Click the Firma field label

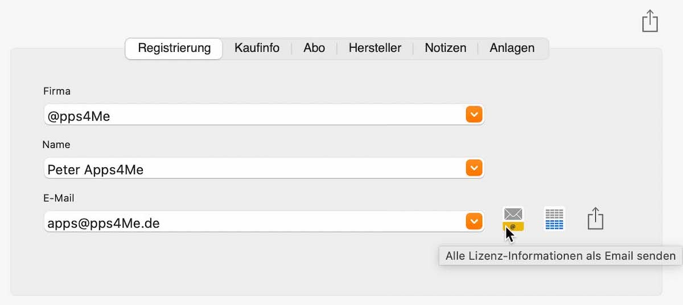(57, 91)
